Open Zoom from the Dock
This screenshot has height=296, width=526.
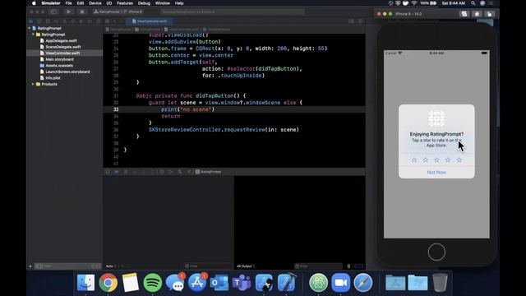pyautogui.click(x=341, y=283)
